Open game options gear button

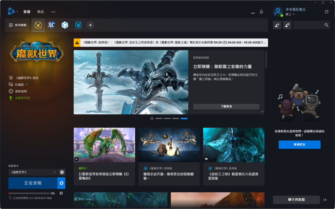pos(62,183)
